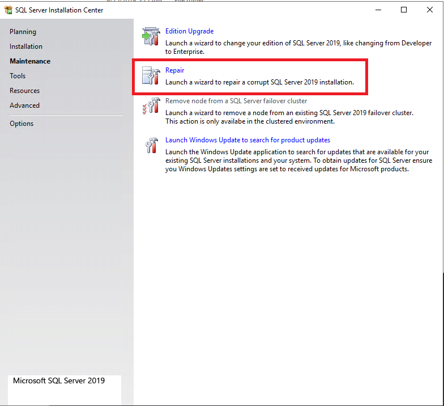Click the Repair description text about corrupt installation

pos(259,82)
